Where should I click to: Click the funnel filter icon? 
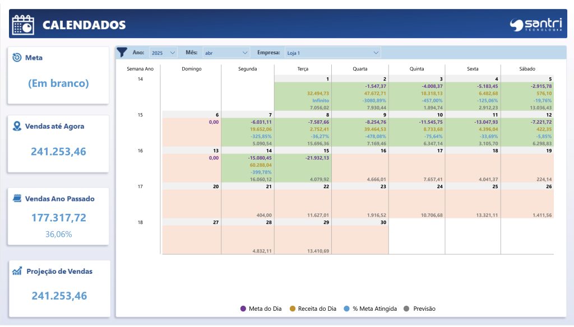[x=122, y=52]
